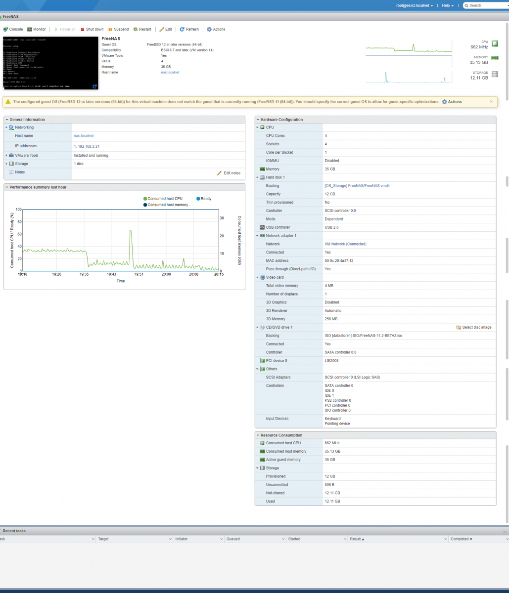Click the CPU chip icon beside 662 MHz
The height and width of the screenshot is (593, 509).
(x=495, y=43)
